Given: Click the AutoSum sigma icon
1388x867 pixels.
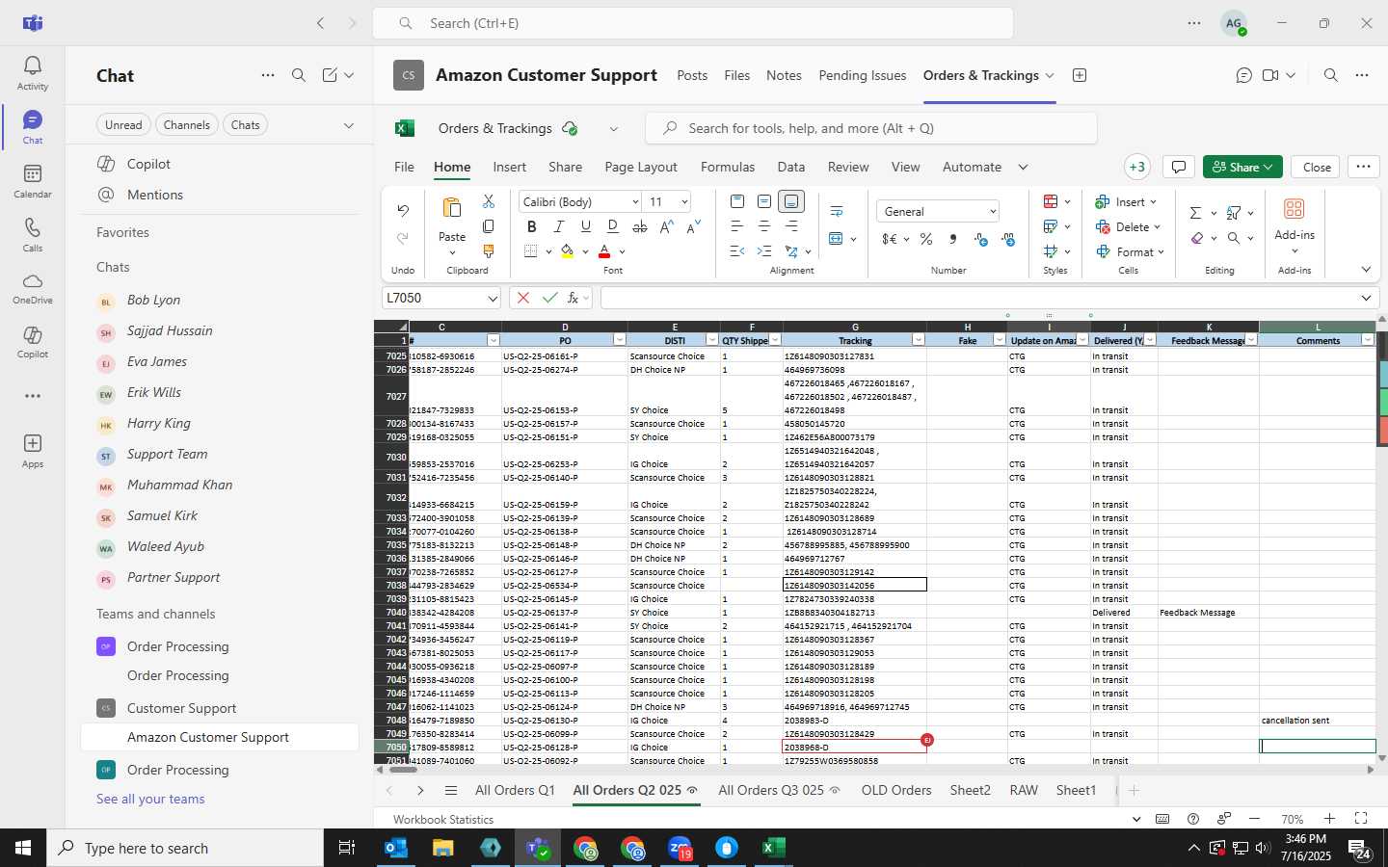Looking at the screenshot, I should pos(1195,213).
